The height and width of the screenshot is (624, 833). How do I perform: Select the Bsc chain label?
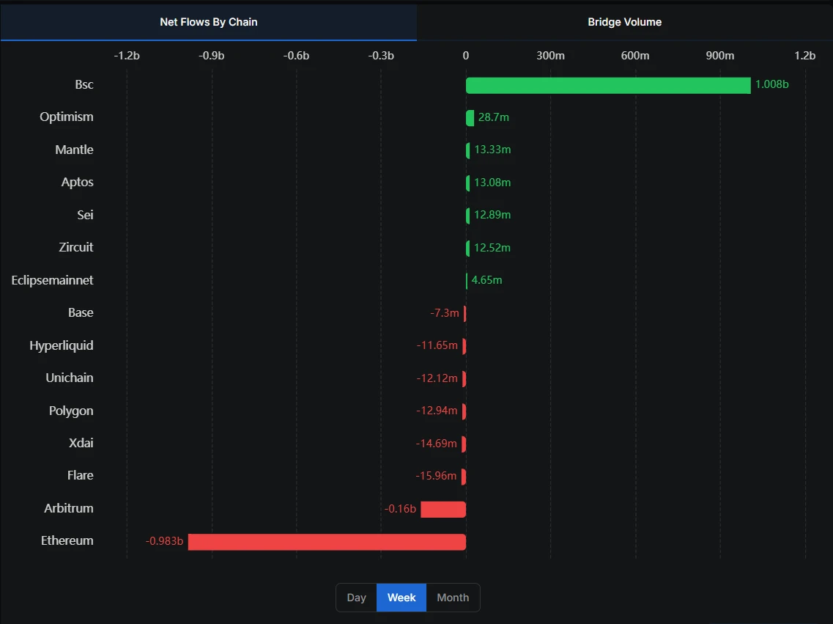(x=84, y=84)
